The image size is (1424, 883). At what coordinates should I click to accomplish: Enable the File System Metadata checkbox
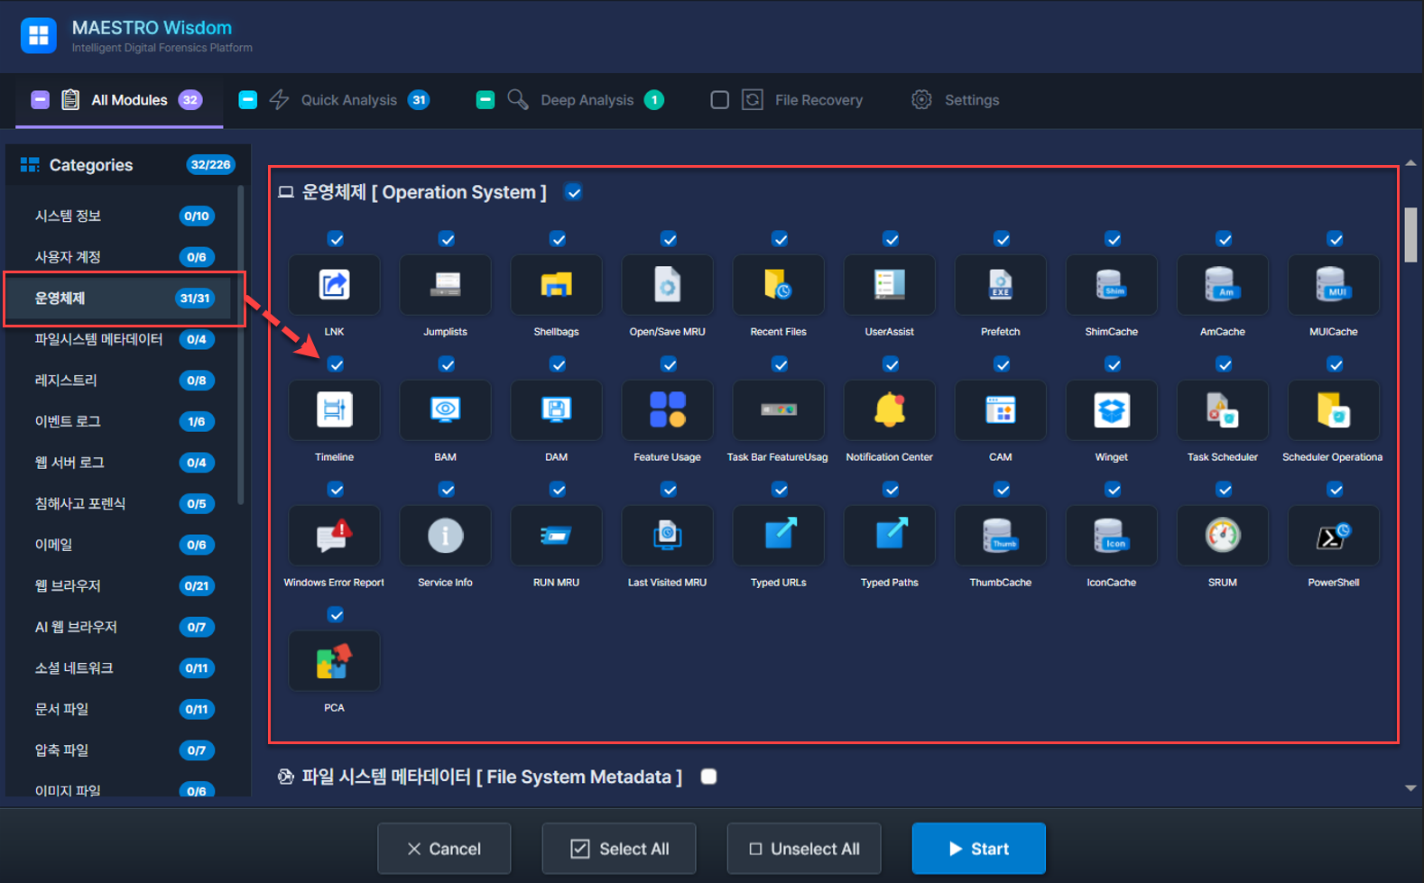pos(708,777)
